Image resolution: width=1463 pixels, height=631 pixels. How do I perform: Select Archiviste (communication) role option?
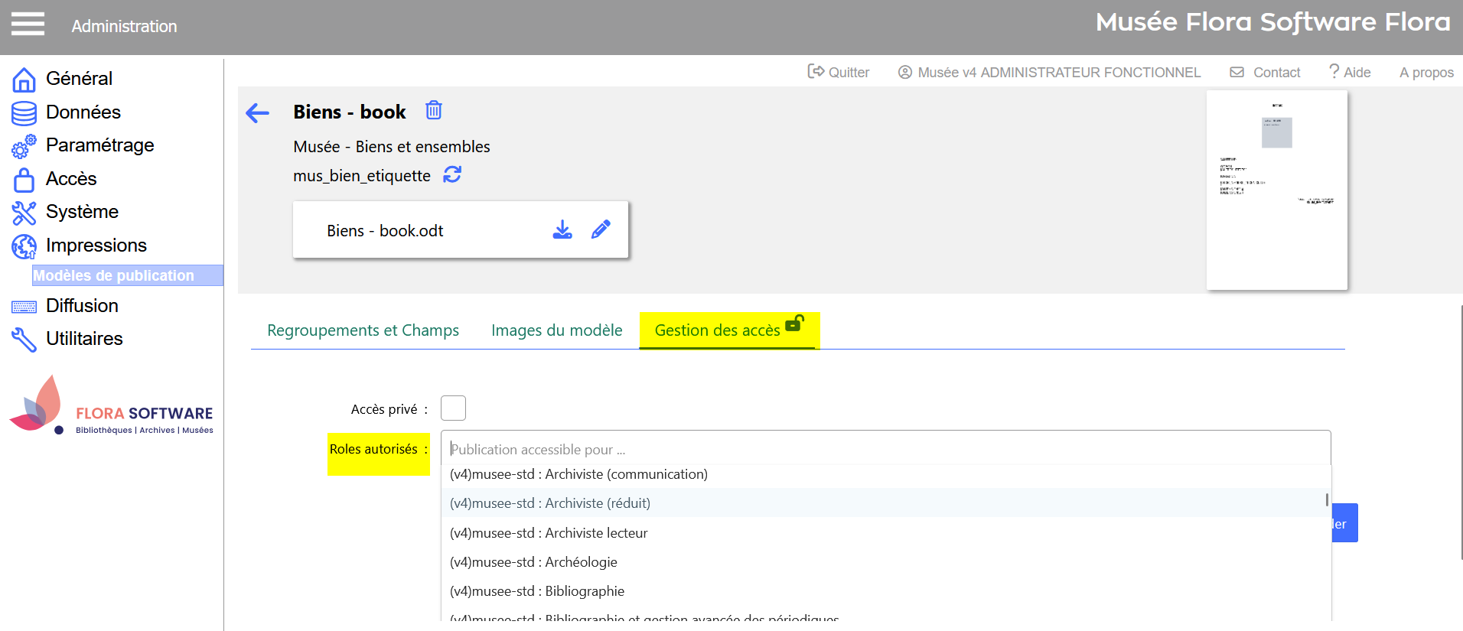tap(578, 474)
